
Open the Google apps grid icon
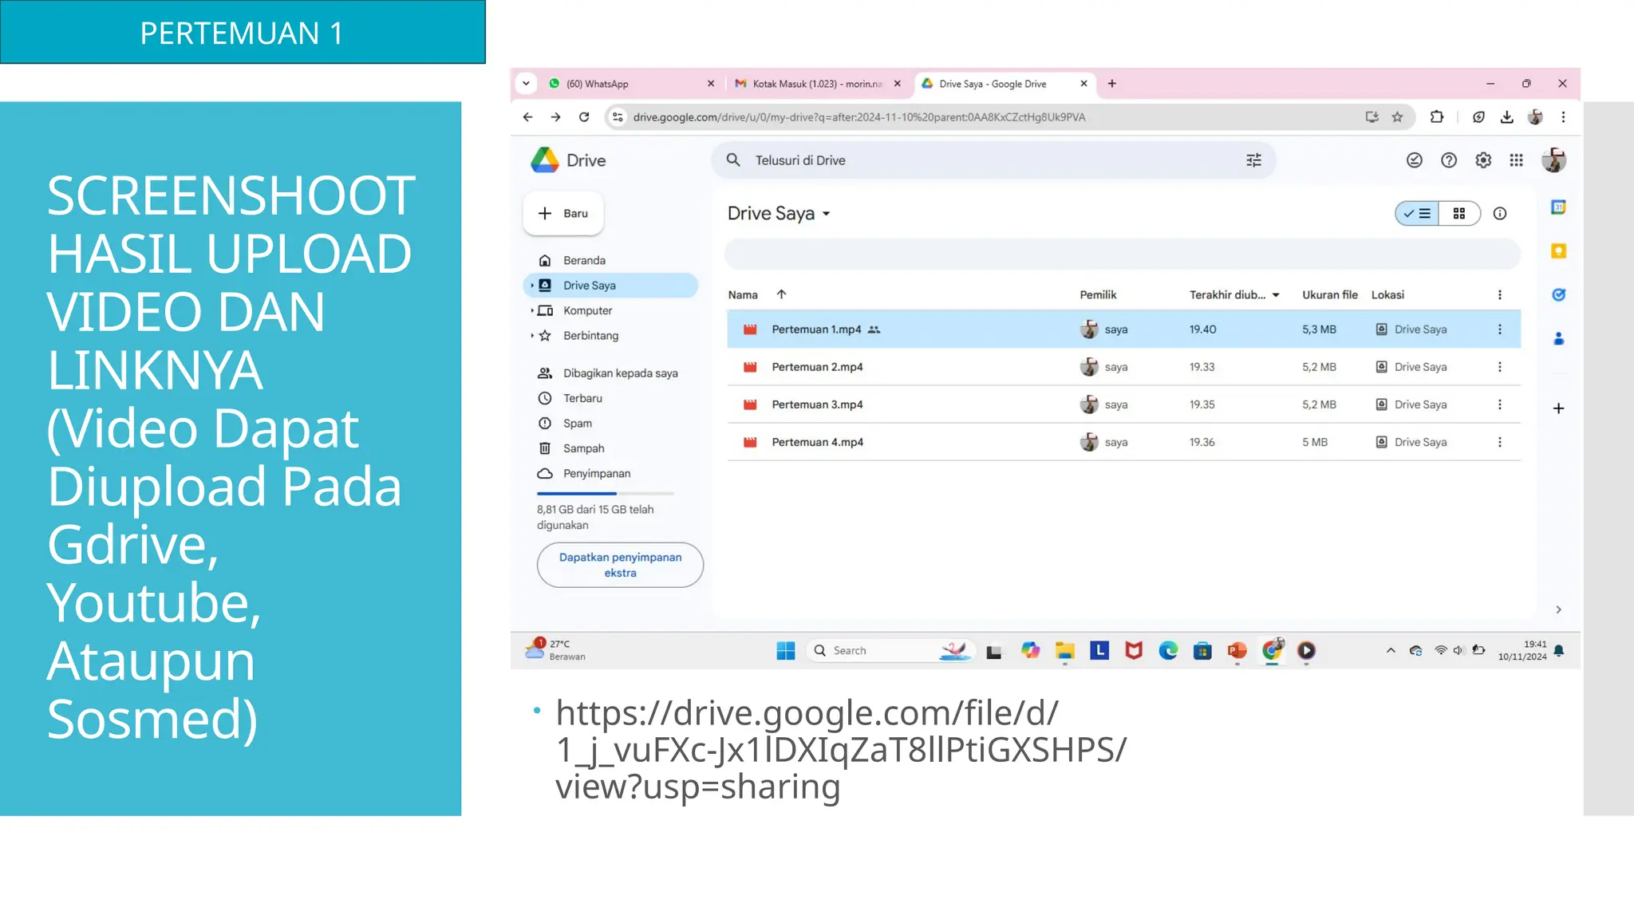click(x=1516, y=160)
